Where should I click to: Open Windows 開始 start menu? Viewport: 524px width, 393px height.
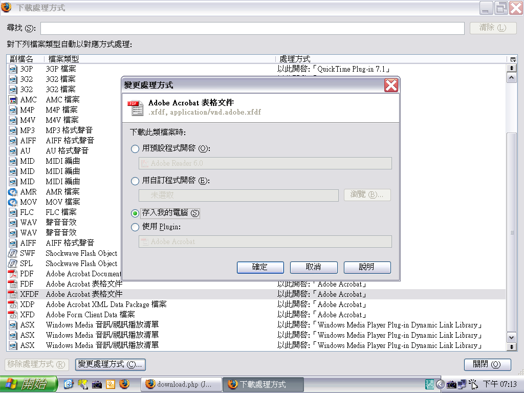pos(29,384)
